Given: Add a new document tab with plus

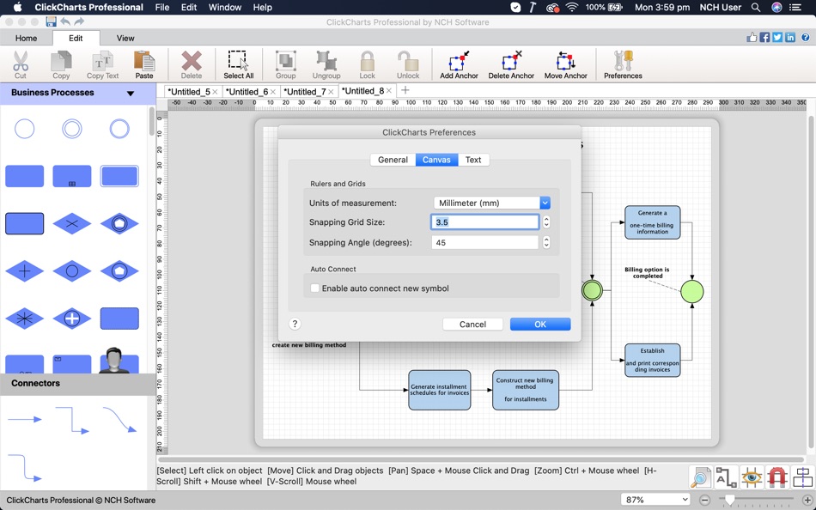Looking at the screenshot, I should click(x=405, y=90).
